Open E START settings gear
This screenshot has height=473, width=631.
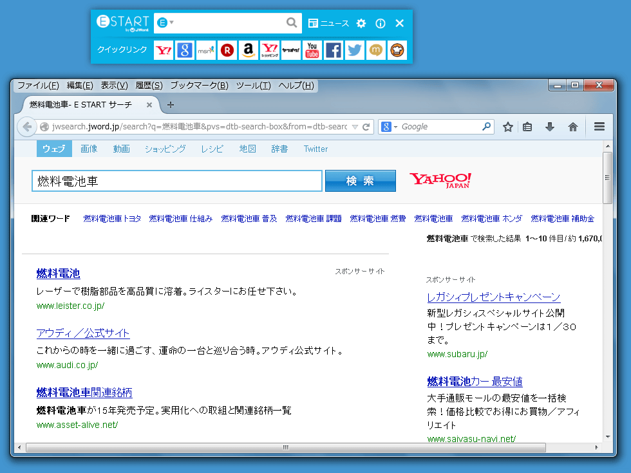click(361, 23)
